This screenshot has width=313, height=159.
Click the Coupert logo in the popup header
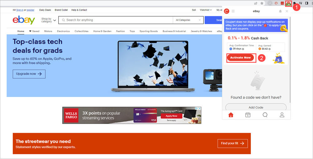[x=227, y=11]
